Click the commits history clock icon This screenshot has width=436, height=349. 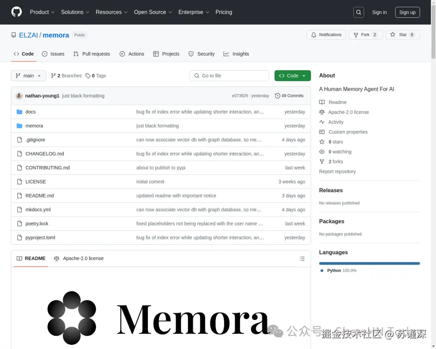click(277, 96)
